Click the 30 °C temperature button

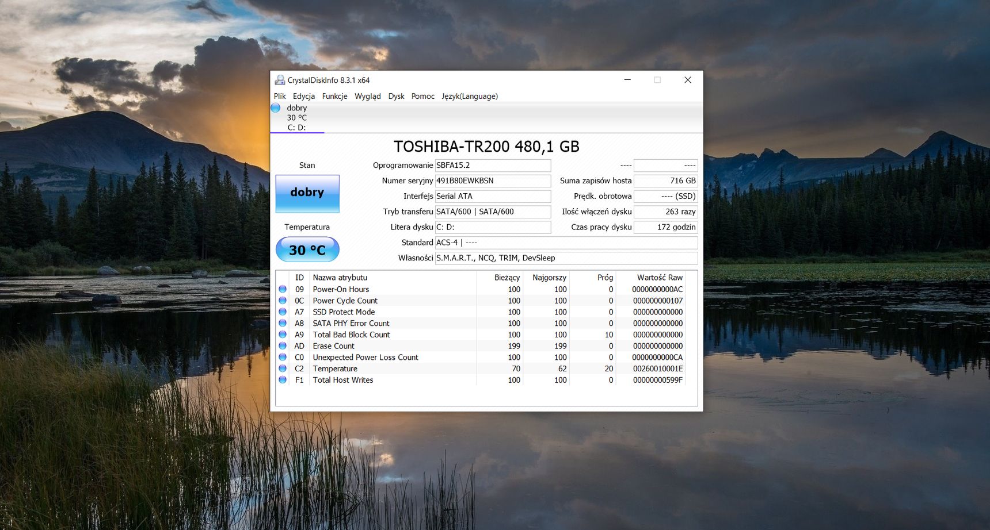(x=307, y=249)
